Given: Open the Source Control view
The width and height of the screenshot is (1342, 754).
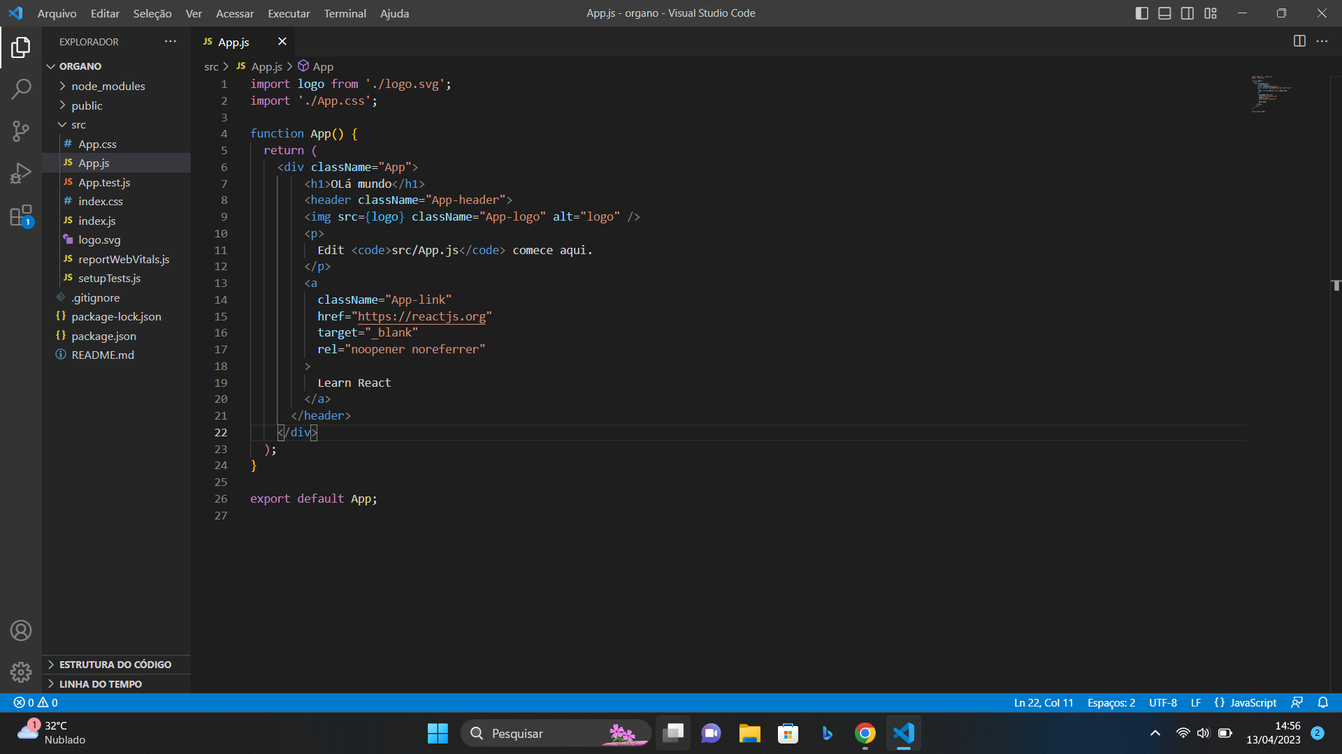Looking at the screenshot, I should click(x=21, y=131).
